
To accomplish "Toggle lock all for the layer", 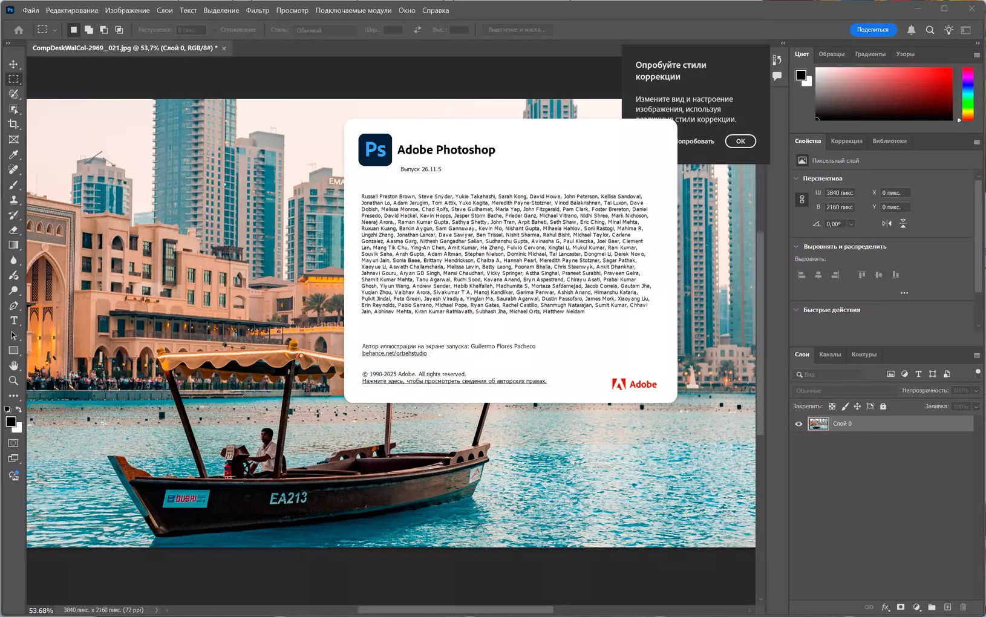I will 883,406.
